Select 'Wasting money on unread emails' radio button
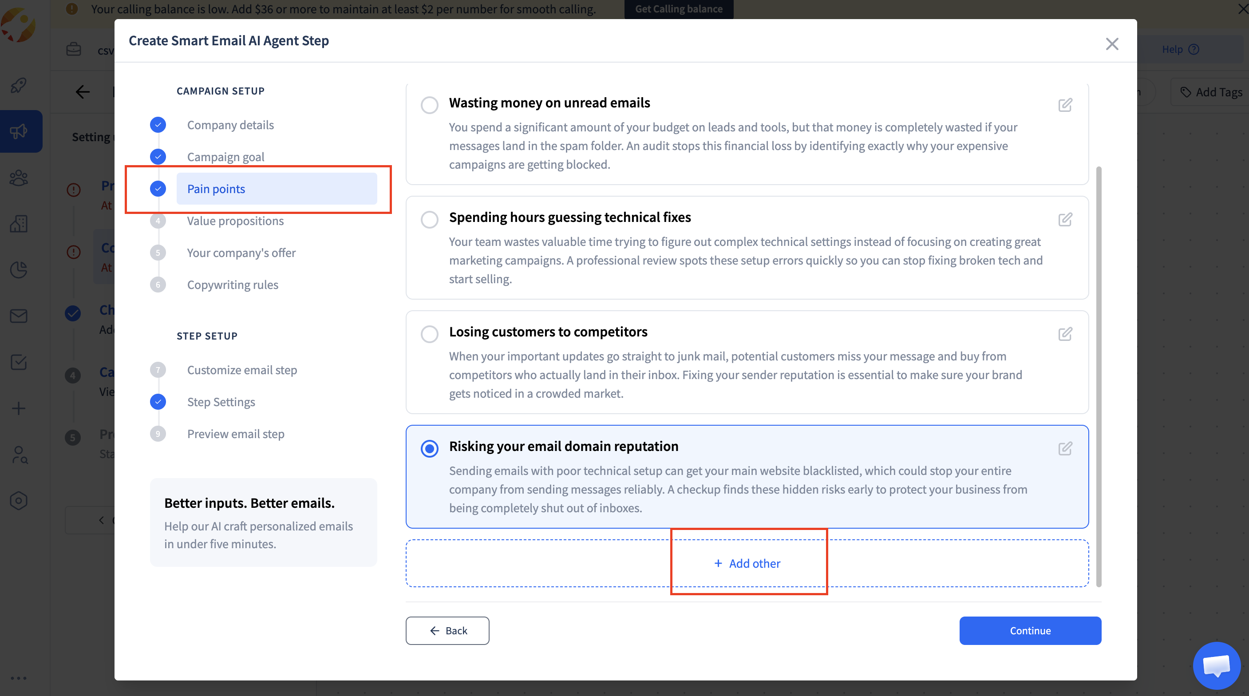This screenshot has width=1249, height=696. pyautogui.click(x=429, y=105)
